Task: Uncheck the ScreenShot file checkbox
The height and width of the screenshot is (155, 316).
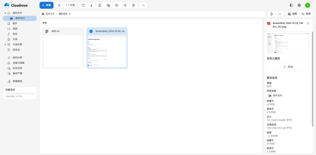Action: [91, 31]
